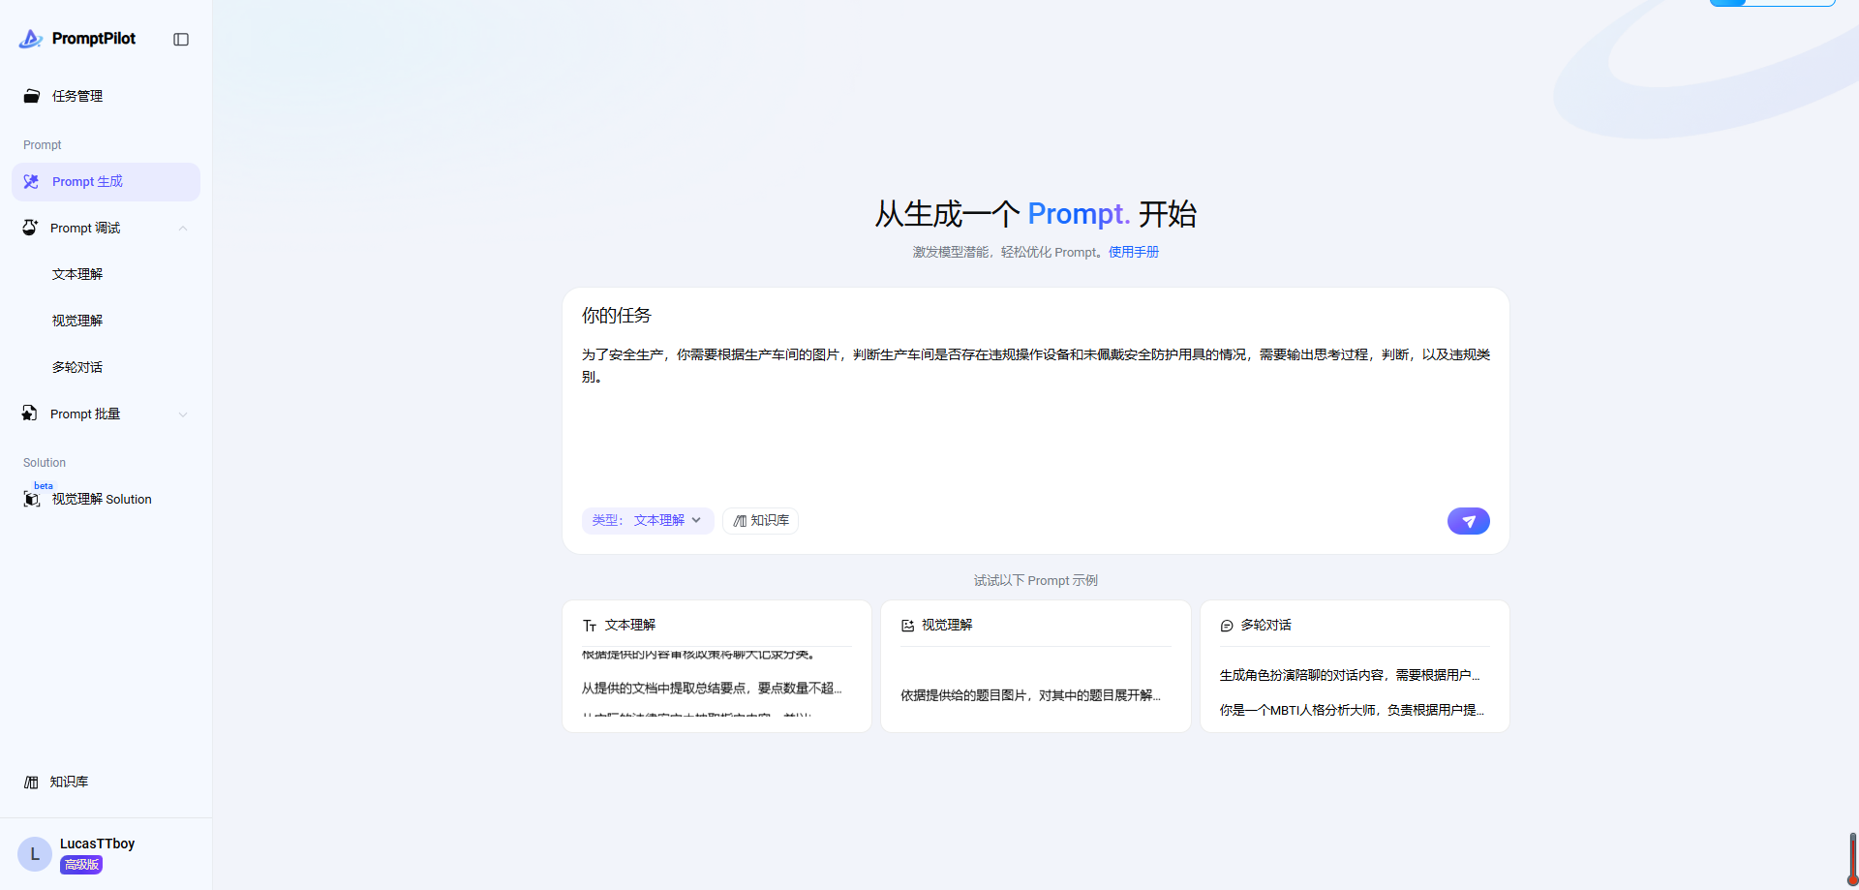The width and height of the screenshot is (1859, 890).
Task: Focus the 你的任务 text input area
Action: pos(1036,421)
